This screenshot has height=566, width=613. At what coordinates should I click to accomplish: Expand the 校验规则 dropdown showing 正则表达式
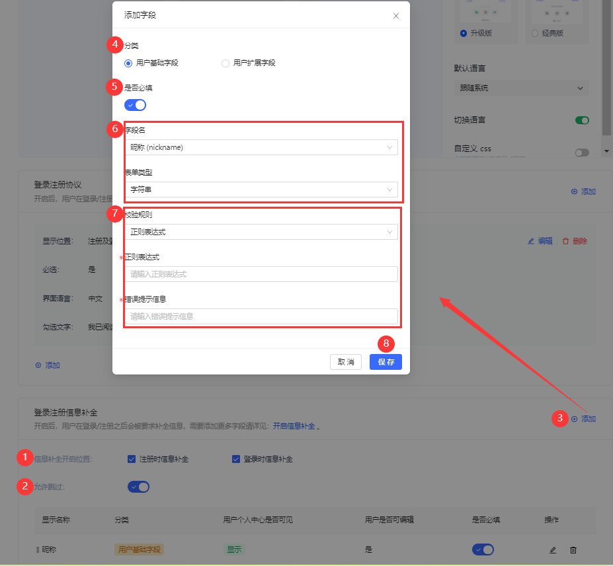(x=261, y=232)
